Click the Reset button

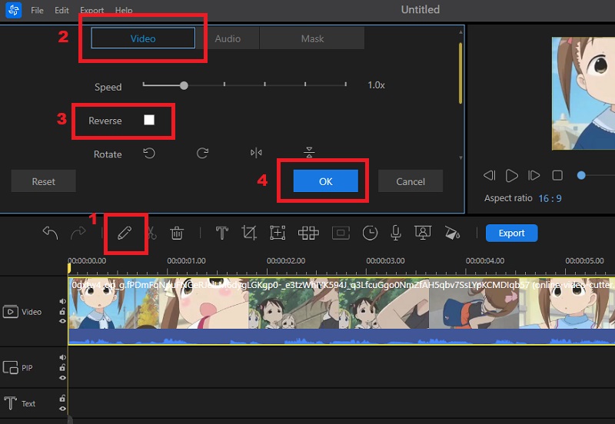pos(44,181)
